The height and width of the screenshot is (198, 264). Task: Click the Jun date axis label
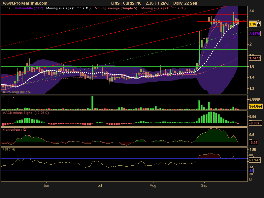pos(46,185)
